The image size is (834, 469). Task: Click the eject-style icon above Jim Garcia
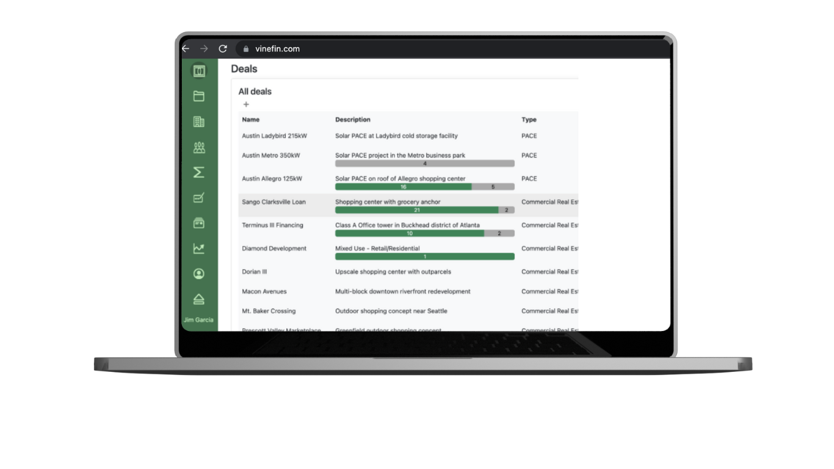199,299
